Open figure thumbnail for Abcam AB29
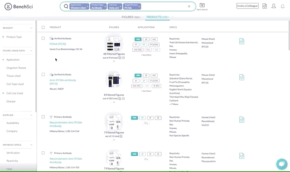 (x=114, y=80)
